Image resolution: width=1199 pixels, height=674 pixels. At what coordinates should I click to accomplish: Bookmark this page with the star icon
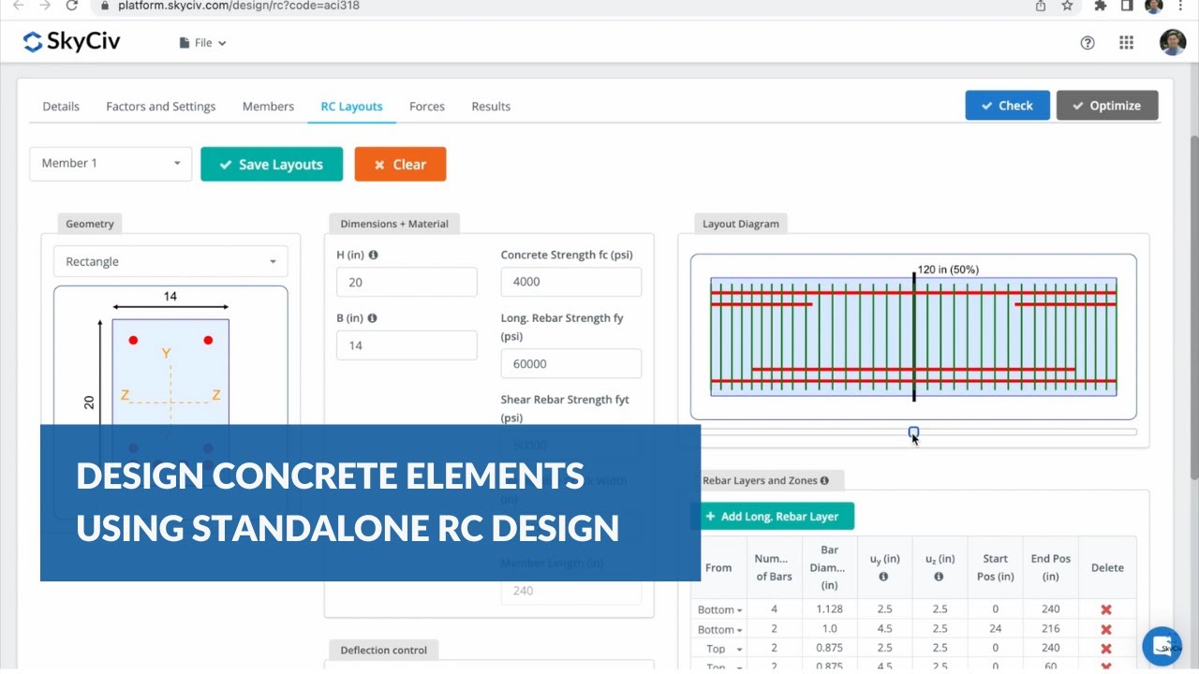point(1067,6)
